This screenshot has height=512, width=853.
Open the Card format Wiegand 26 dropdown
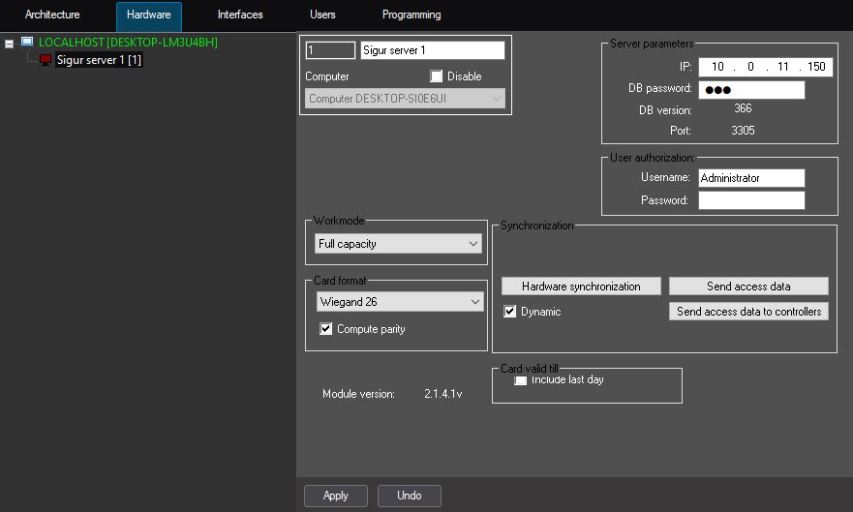click(x=400, y=302)
